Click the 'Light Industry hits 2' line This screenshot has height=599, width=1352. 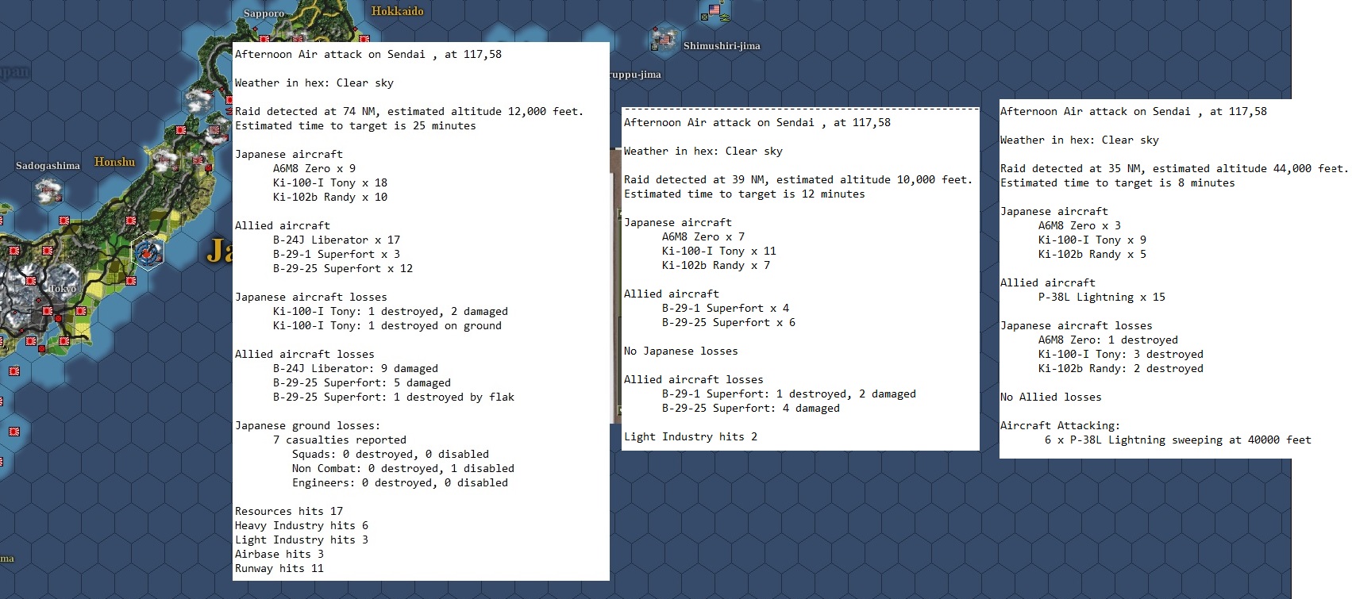pyautogui.click(x=691, y=437)
